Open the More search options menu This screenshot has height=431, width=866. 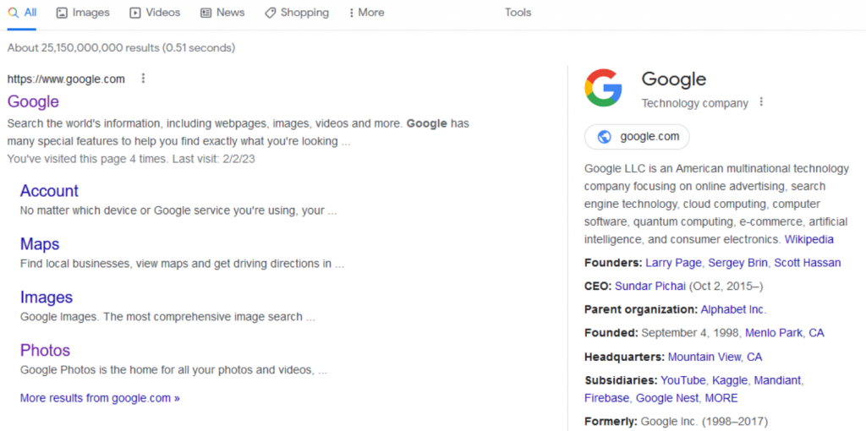click(x=366, y=13)
